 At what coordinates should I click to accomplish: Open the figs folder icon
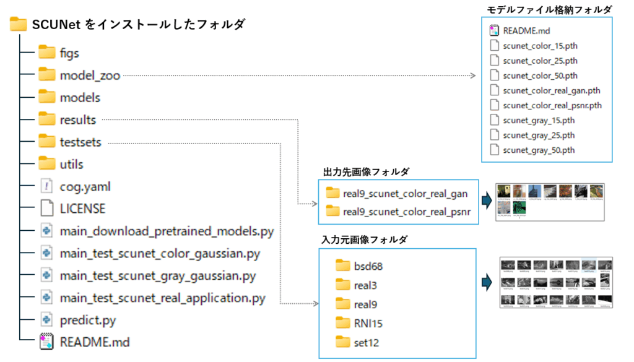click(x=47, y=52)
